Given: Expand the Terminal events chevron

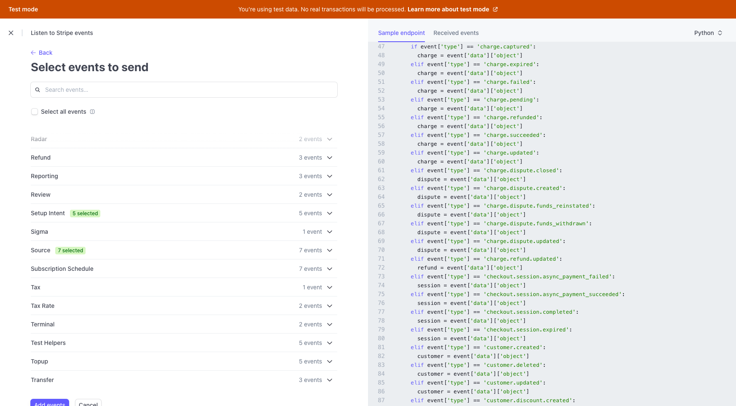Looking at the screenshot, I should (330, 324).
